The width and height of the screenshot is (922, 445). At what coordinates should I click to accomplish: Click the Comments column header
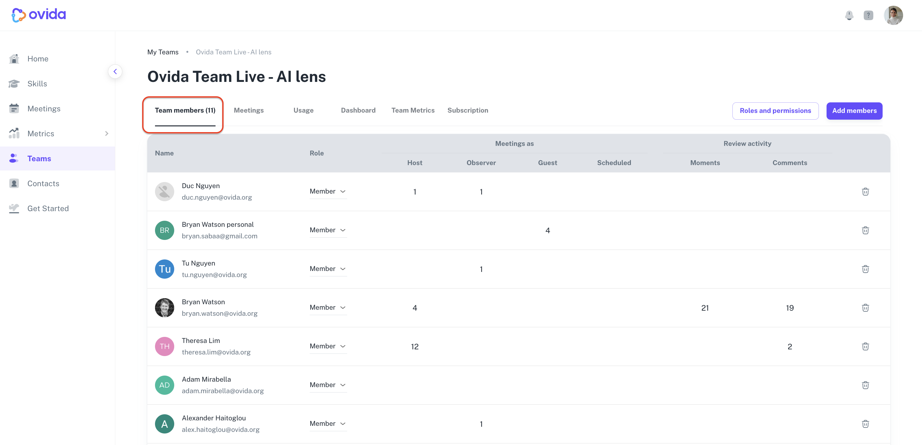pyautogui.click(x=790, y=163)
